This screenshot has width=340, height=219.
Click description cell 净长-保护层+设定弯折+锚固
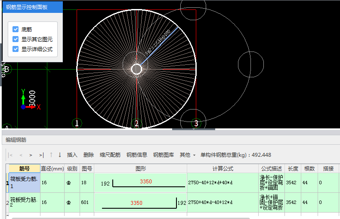point(272,182)
